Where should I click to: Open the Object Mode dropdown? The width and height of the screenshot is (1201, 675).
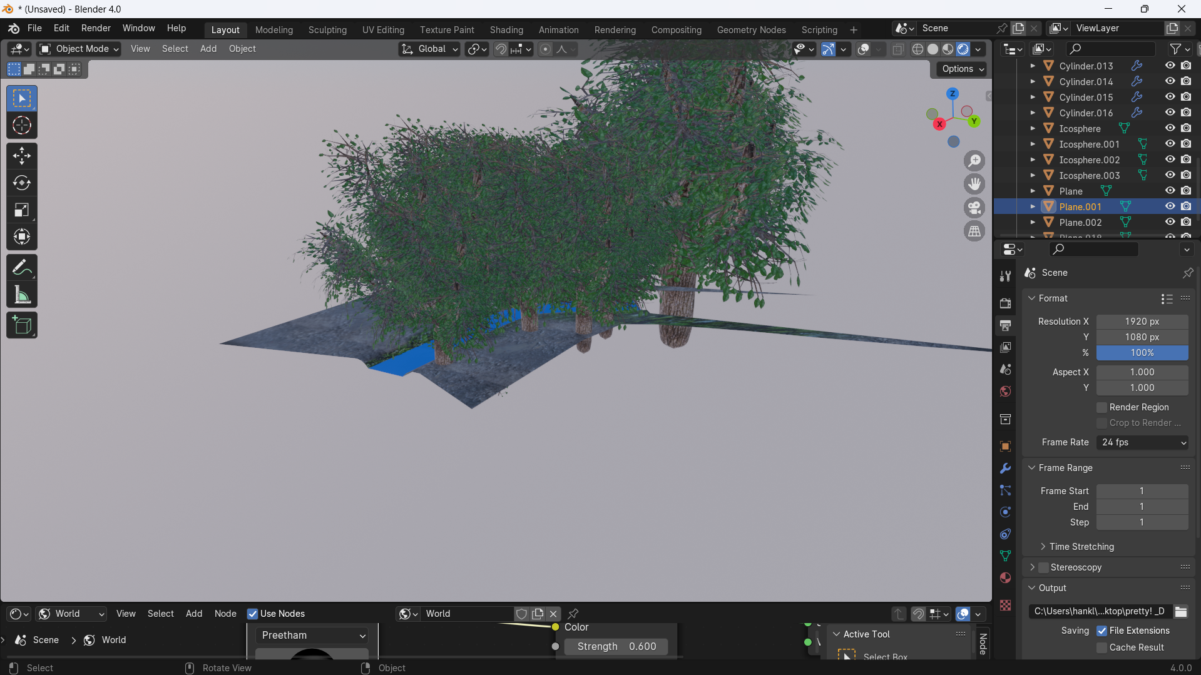click(x=79, y=49)
